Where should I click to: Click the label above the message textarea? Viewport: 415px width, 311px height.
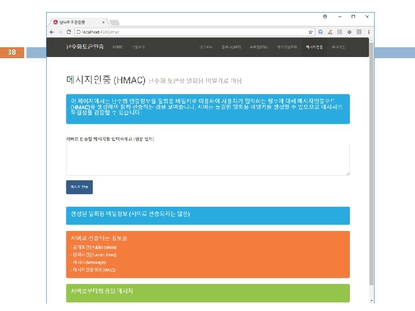(x=110, y=139)
